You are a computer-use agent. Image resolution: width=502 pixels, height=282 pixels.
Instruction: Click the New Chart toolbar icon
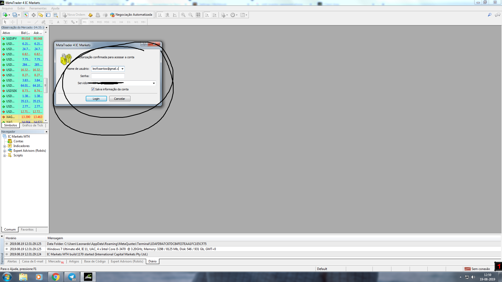tap(5, 15)
